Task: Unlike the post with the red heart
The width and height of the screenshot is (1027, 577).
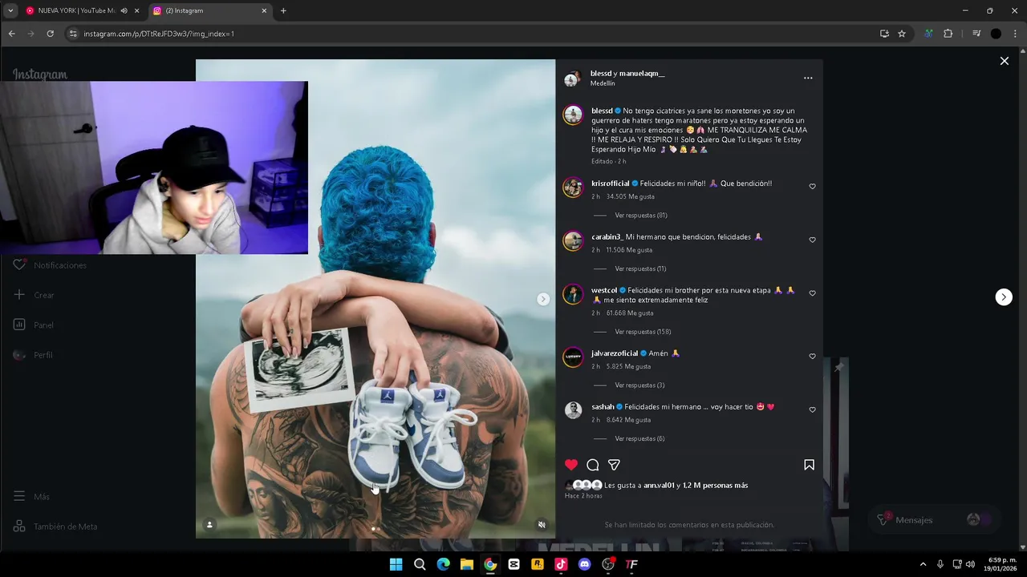Action: tap(571, 465)
